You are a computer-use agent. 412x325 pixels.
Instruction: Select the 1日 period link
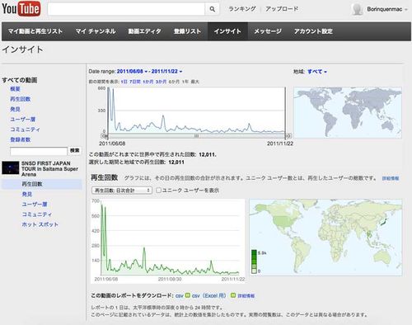(124, 82)
